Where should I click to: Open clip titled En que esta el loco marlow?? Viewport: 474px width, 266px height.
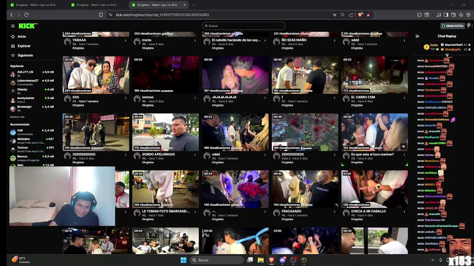pyautogui.click(x=372, y=154)
